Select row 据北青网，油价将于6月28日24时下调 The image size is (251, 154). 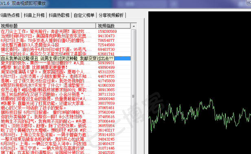(x=65, y=49)
